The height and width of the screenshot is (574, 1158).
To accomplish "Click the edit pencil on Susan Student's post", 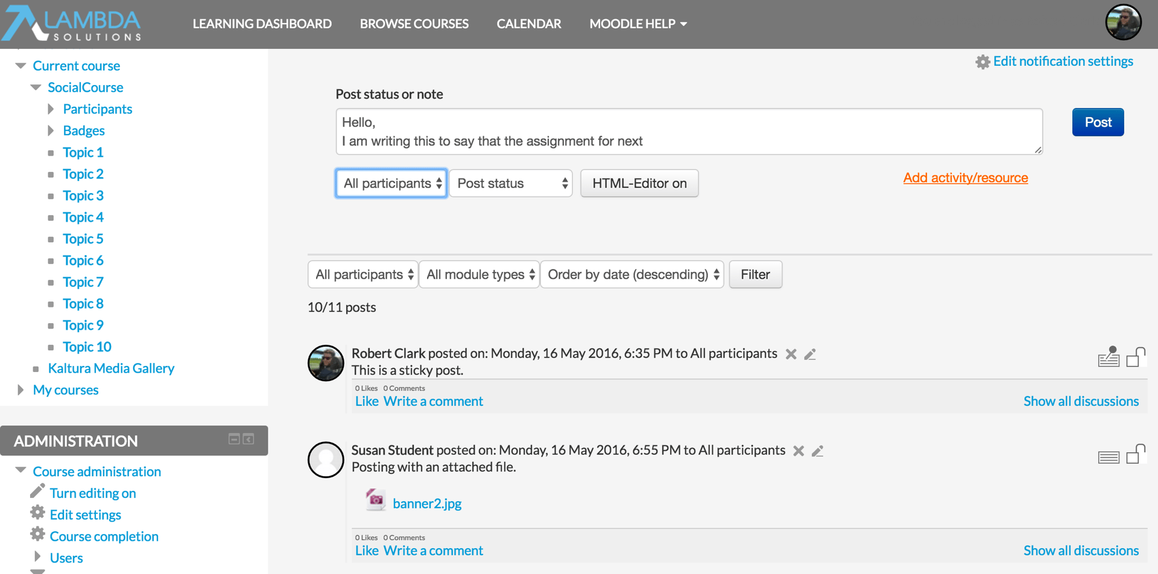I will tap(818, 450).
